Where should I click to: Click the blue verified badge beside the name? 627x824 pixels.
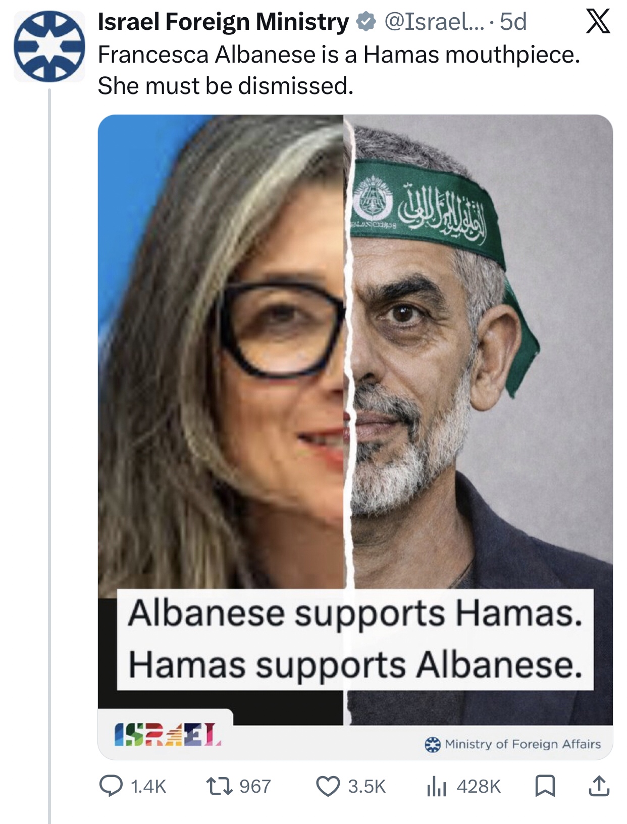366,22
